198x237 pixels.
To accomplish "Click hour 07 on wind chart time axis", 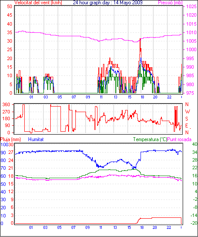I will (74, 97).
